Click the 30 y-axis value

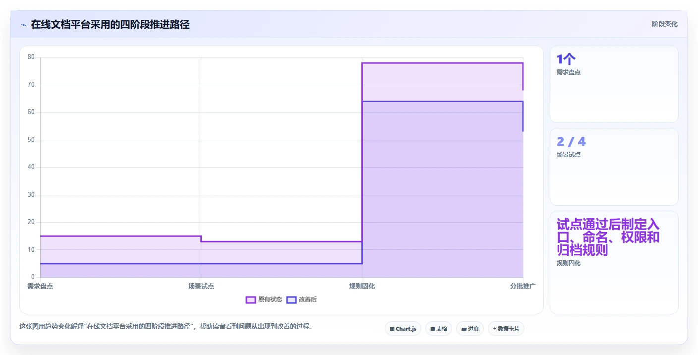pyautogui.click(x=31, y=195)
